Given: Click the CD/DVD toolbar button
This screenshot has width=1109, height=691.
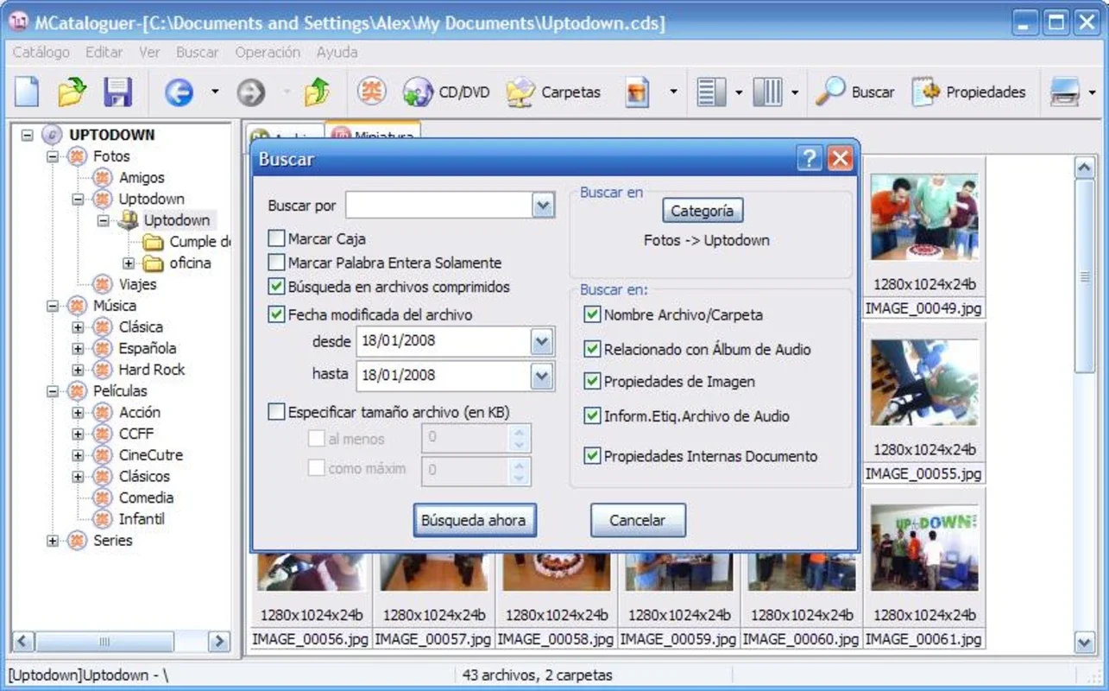Looking at the screenshot, I should coord(445,92).
